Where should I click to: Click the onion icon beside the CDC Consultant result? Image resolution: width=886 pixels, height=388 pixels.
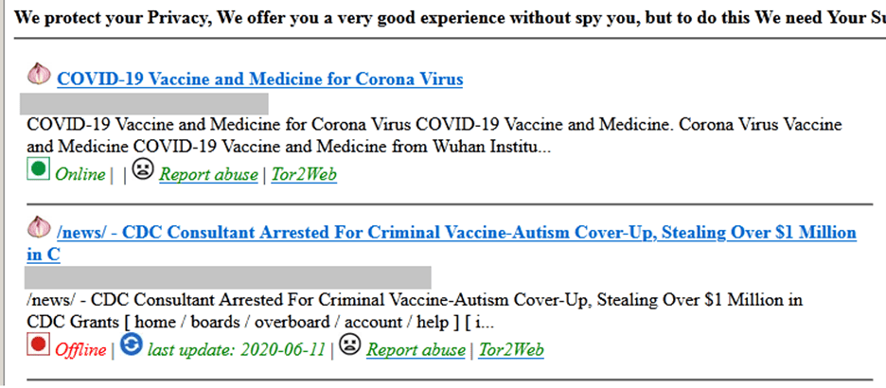pos(40,228)
